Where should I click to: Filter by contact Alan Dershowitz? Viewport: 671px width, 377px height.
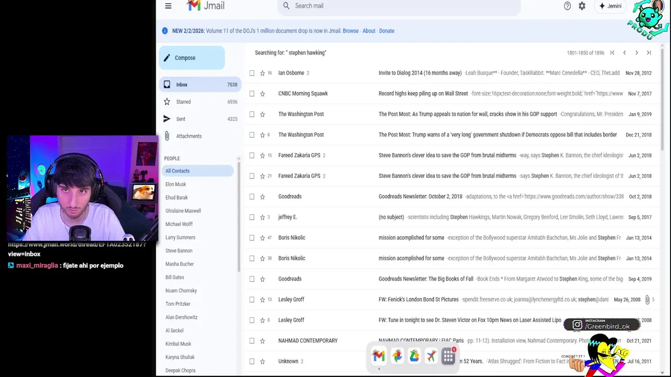tap(181, 317)
